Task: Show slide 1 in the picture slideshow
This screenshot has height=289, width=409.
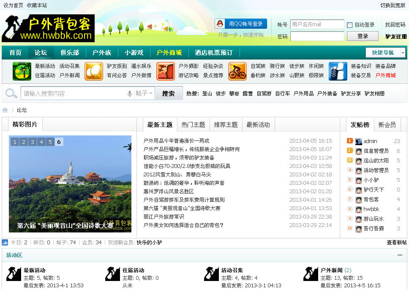Action: (x=15, y=142)
